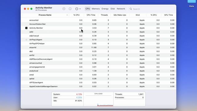Switch to the Memory tab
Viewport: 197px width, 111px height.
tap(96, 9)
